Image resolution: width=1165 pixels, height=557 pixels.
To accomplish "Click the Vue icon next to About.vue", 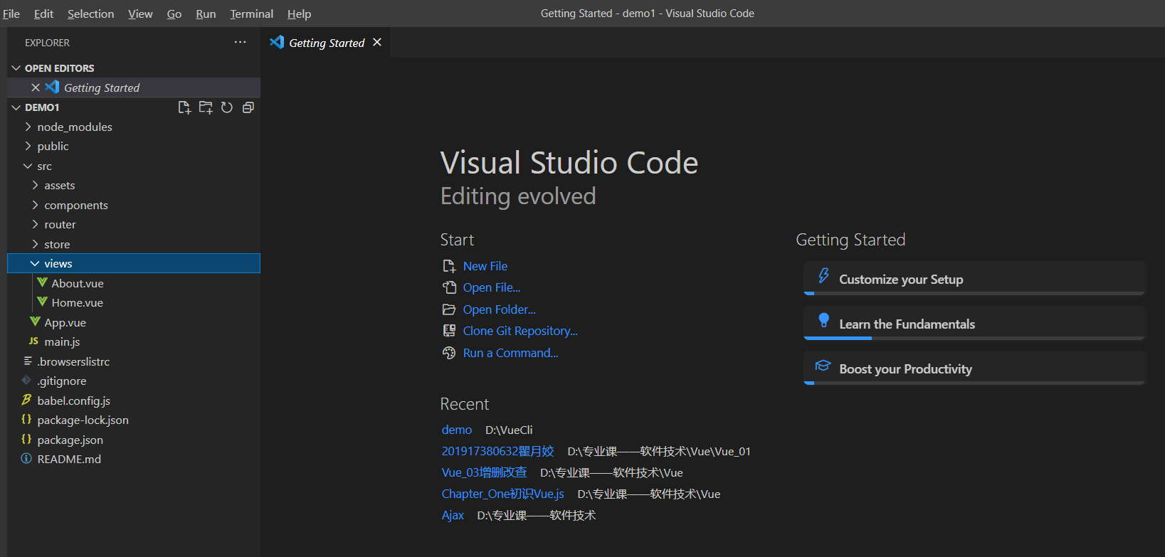I will [x=42, y=282].
